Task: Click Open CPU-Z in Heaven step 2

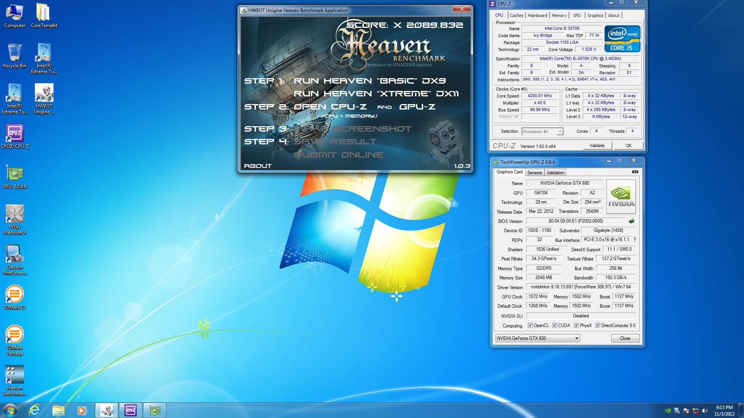Action: tap(330, 107)
